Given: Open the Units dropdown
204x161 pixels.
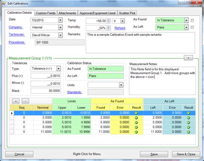Looking at the screenshot, I should [x=121, y=85].
